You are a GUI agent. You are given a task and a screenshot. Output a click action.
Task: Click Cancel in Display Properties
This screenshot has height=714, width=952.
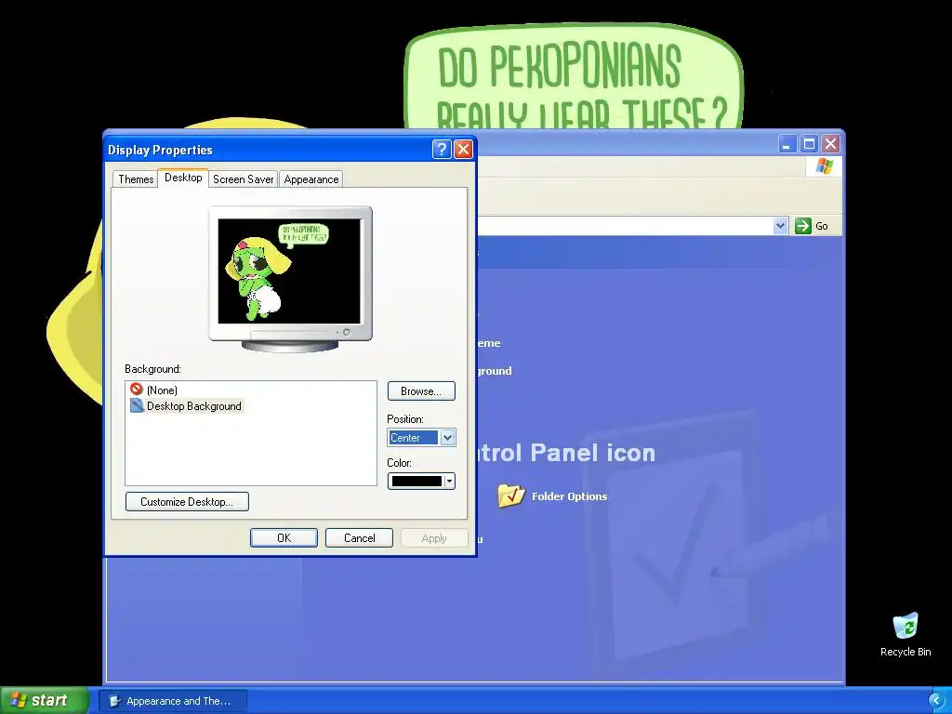pos(359,538)
